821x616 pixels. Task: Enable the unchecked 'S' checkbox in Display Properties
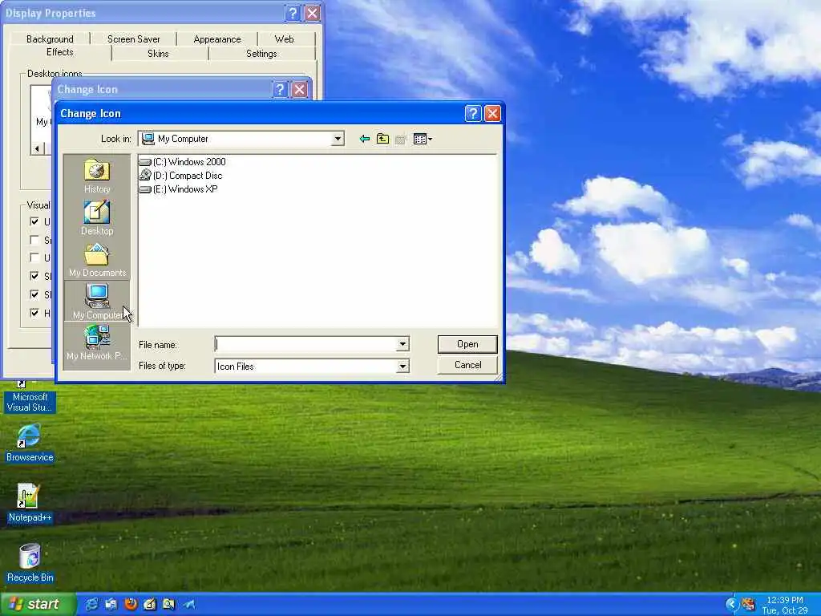coord(34,240)
